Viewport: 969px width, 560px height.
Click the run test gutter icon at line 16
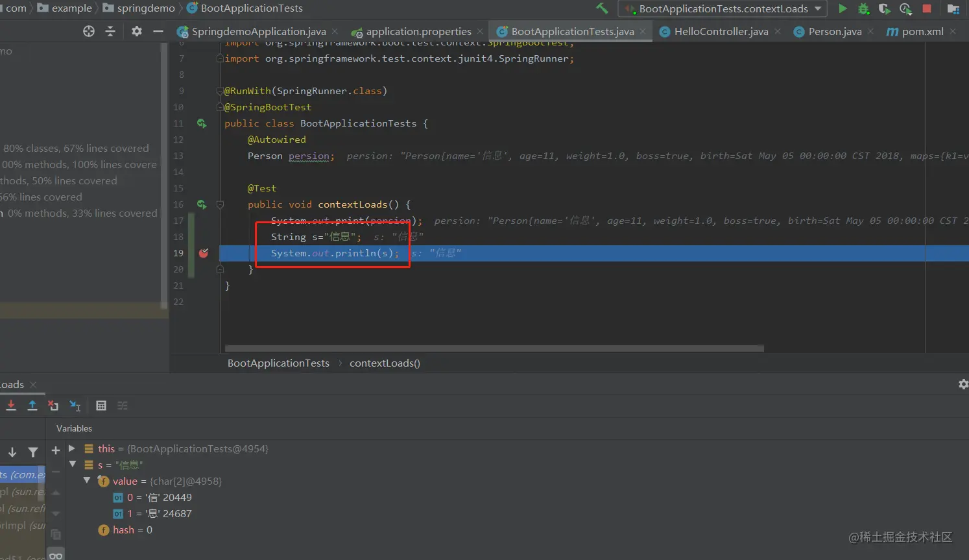[202, 204]
